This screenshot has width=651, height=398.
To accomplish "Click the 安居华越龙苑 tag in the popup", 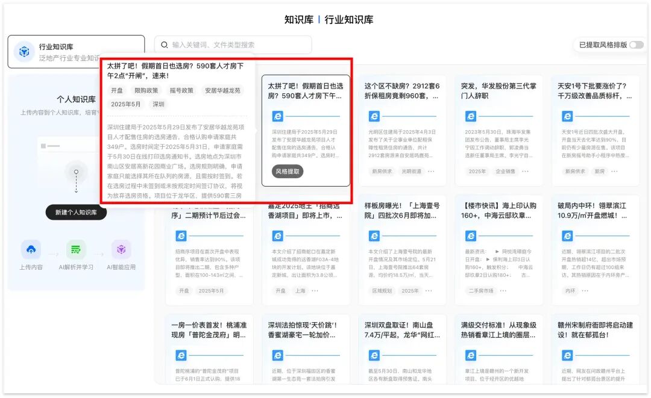I will (222, 90).
